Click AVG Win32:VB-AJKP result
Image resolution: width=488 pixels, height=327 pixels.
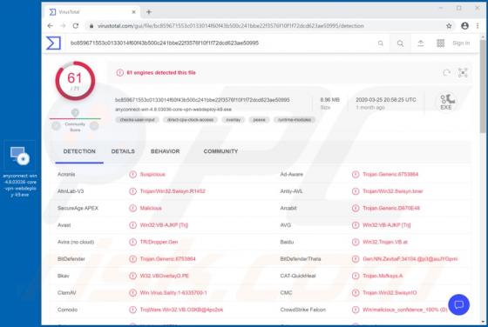387,225
